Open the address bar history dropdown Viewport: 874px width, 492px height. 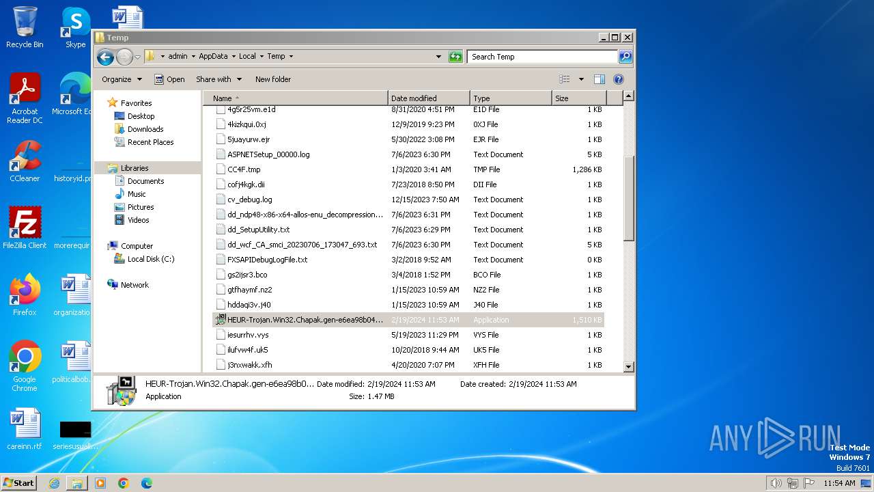[x=438, y=57]
